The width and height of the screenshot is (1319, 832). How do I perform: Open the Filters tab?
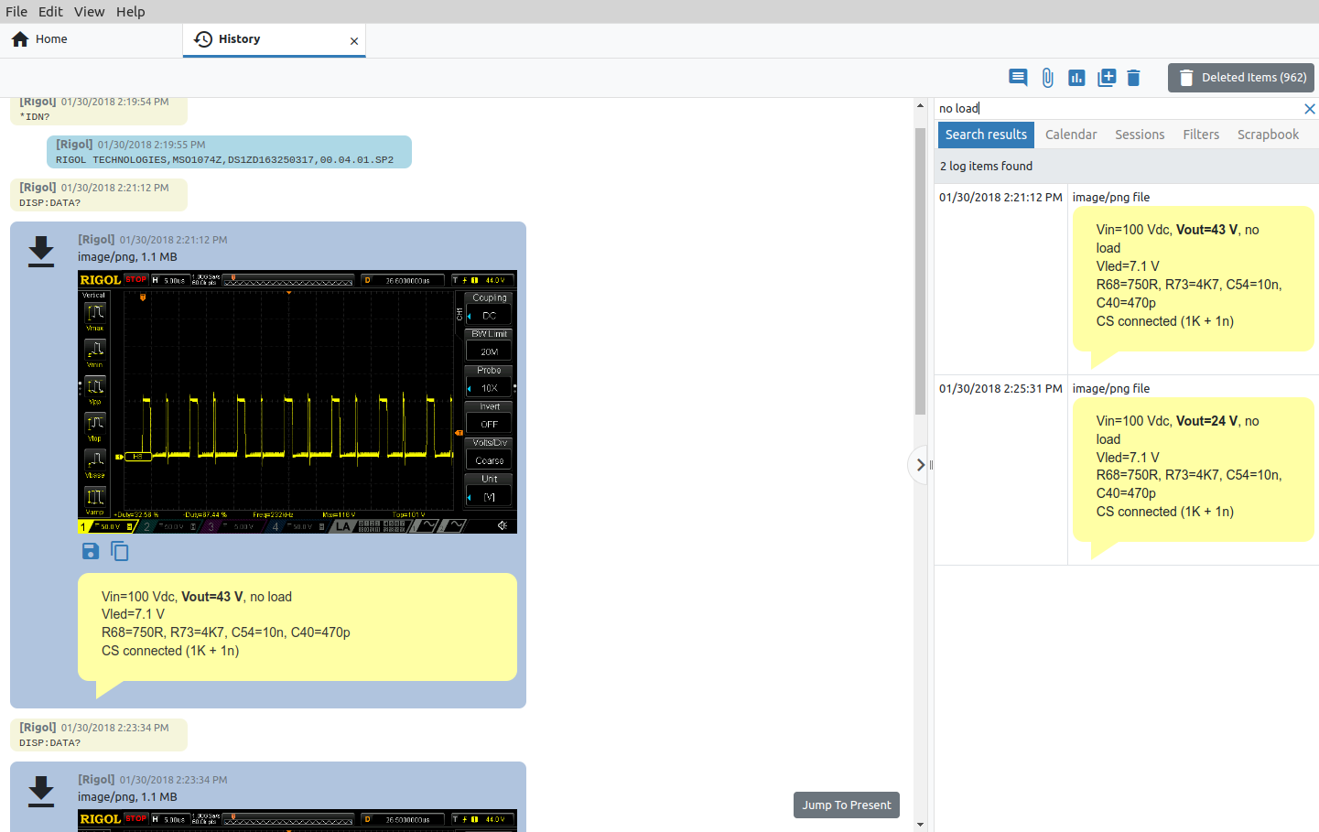point(1201,135)
